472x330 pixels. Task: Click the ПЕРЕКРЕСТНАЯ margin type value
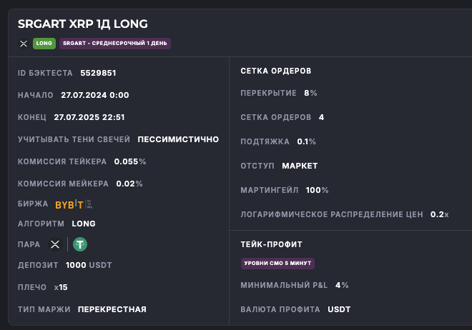click(x=112, y=309)
